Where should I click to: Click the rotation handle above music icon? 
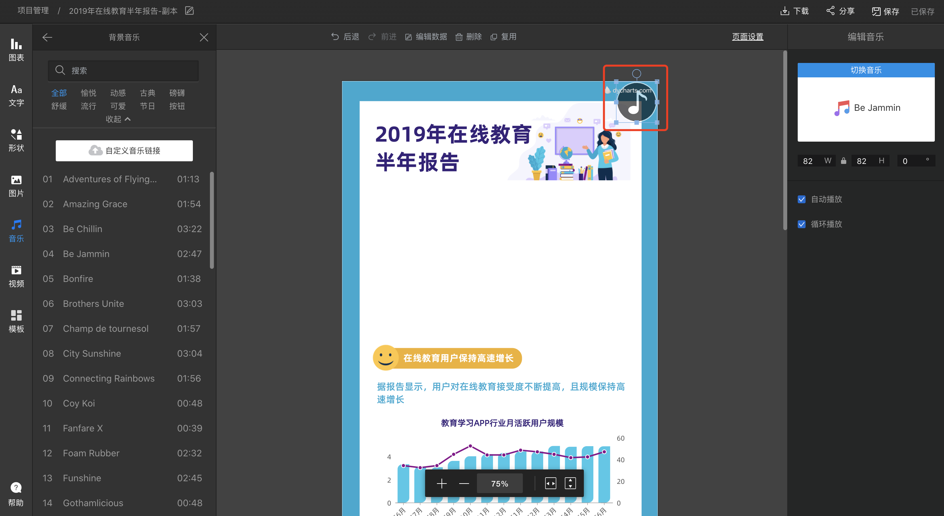click(x=637, y=74)
